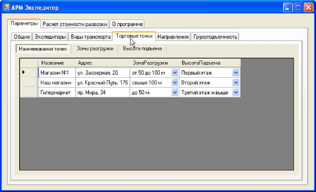
Task: Select the row header of Гипермаркет row
Action: point(29,93)
